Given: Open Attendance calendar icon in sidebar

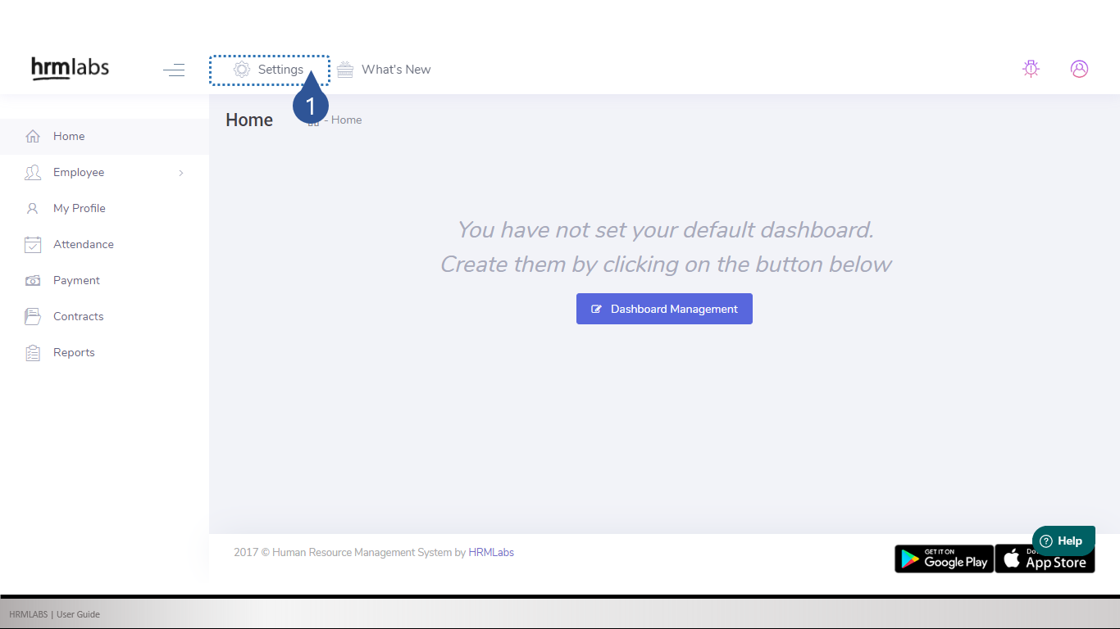Looking at the screenshot, I should pyautogui.click(x=33, y=245).
